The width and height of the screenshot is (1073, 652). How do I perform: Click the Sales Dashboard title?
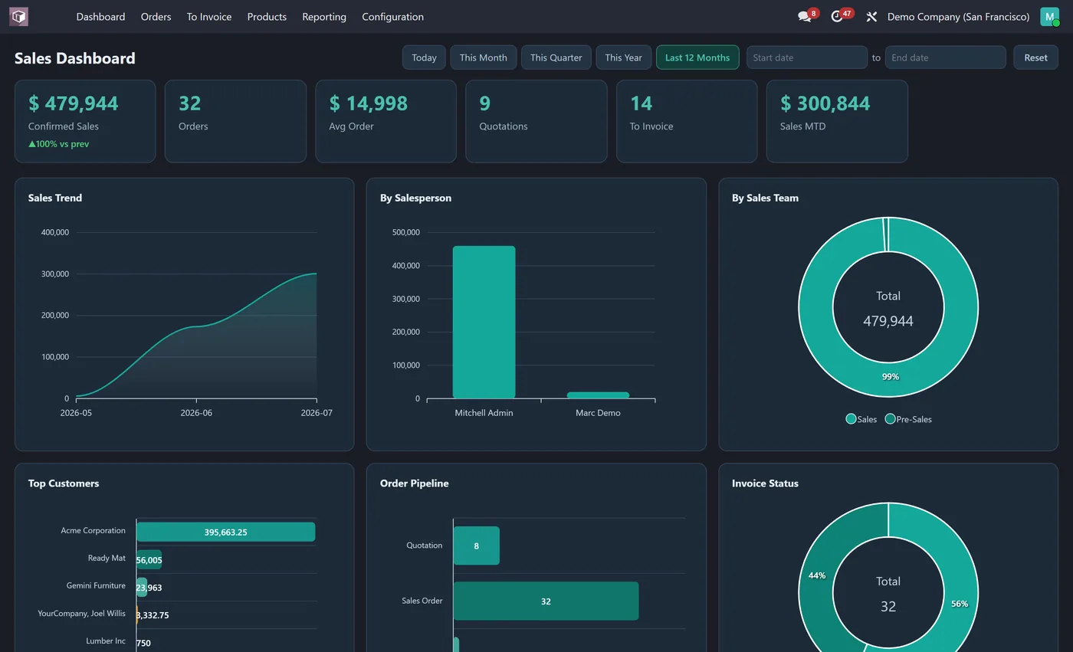(x=75, y=58)
